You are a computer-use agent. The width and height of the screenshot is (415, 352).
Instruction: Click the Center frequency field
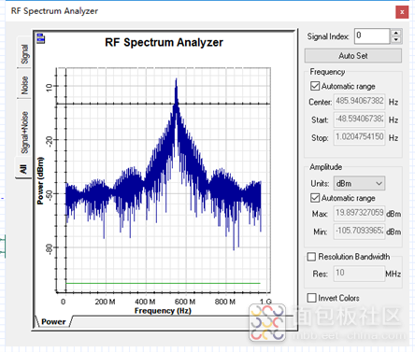click(x=360, y=102)
